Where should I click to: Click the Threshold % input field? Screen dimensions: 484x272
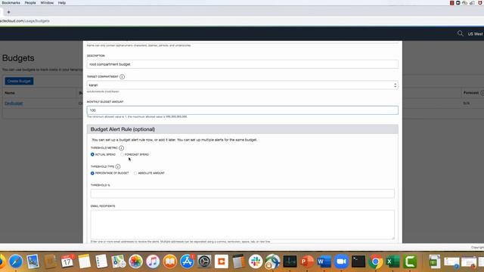click(x=242, y=193)
